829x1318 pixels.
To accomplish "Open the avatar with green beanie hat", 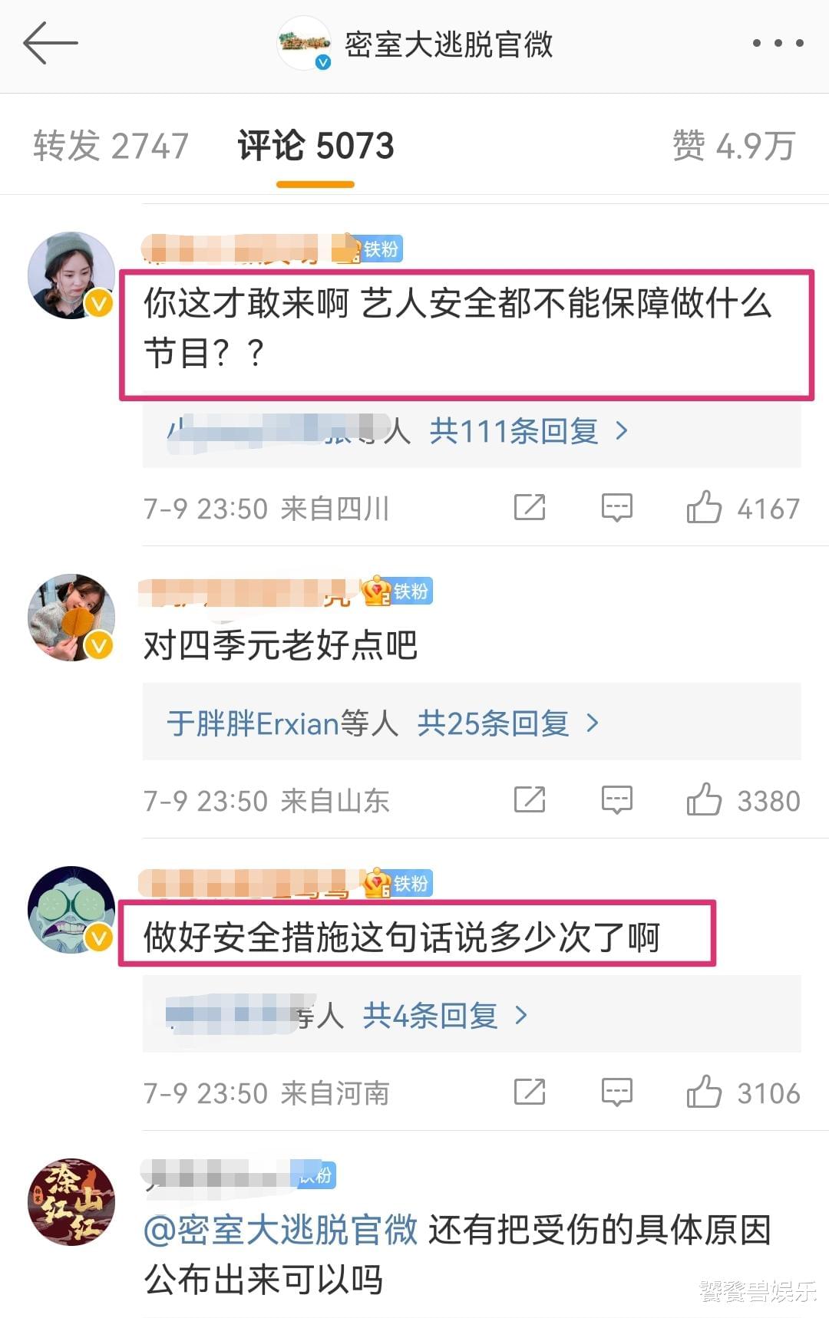I will (x=71, y=275).
